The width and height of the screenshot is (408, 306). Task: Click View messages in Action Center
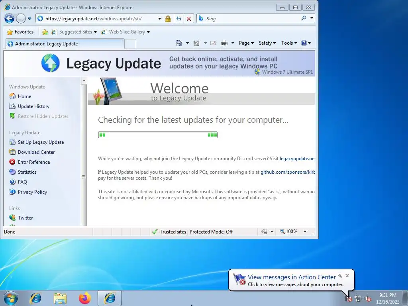click(x=292, y=277)
